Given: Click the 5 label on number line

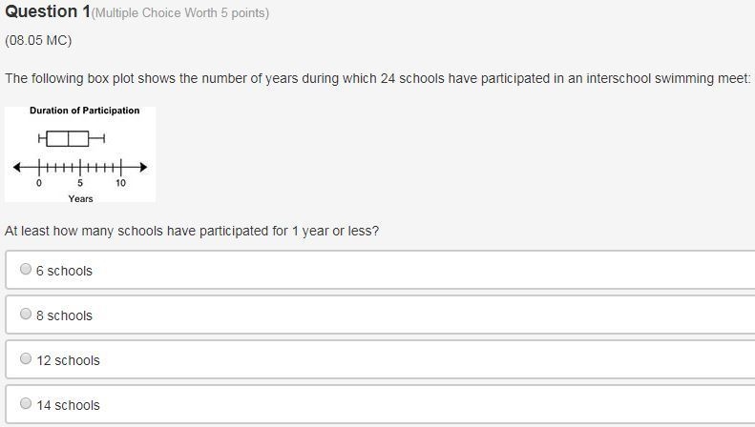Looking at the screenshot, I should click(80, 183).
